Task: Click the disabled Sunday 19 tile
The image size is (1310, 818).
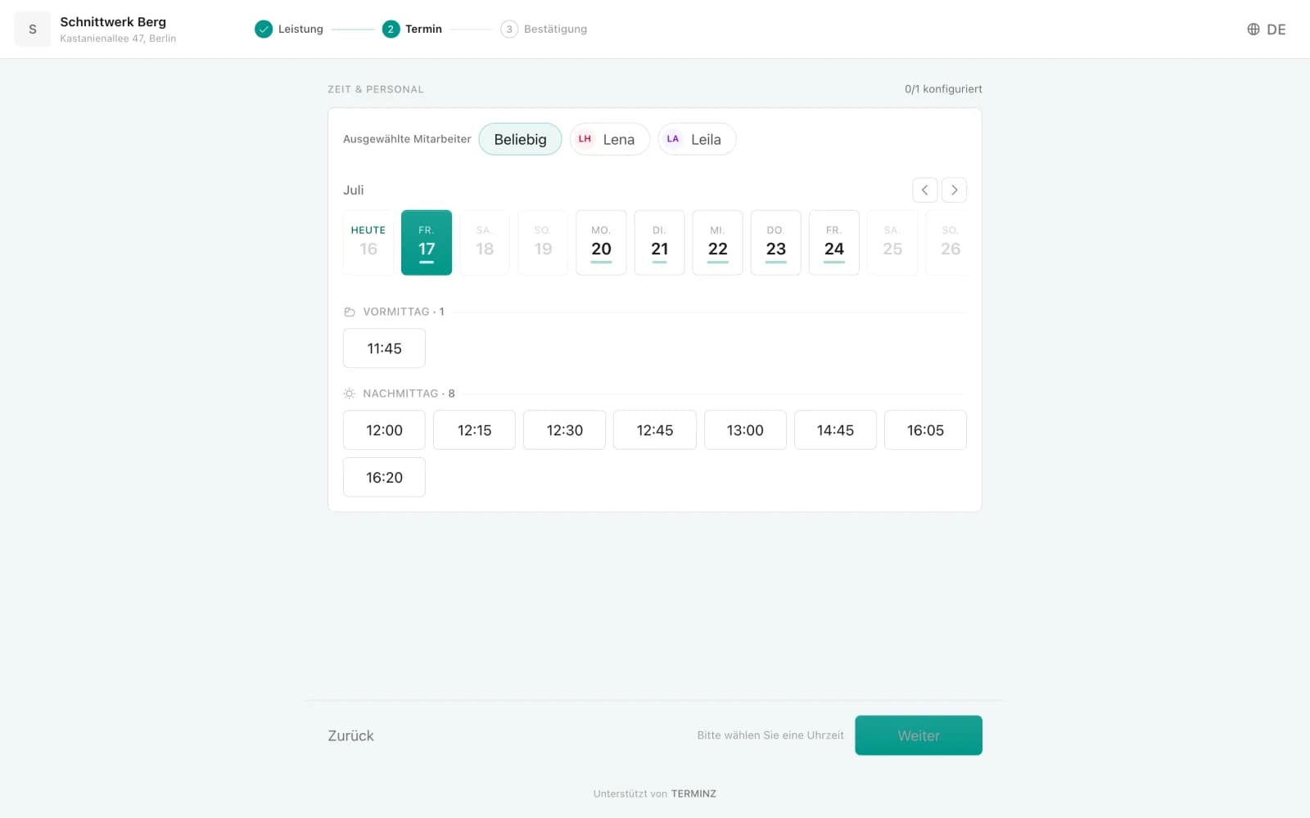Action: point(543,243)
